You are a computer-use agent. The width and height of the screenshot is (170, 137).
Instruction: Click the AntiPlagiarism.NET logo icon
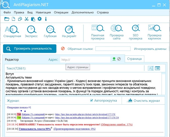tap(5, 4)
